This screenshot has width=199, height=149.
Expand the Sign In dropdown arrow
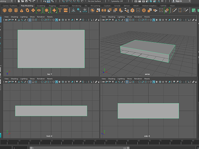click(189, 1)
